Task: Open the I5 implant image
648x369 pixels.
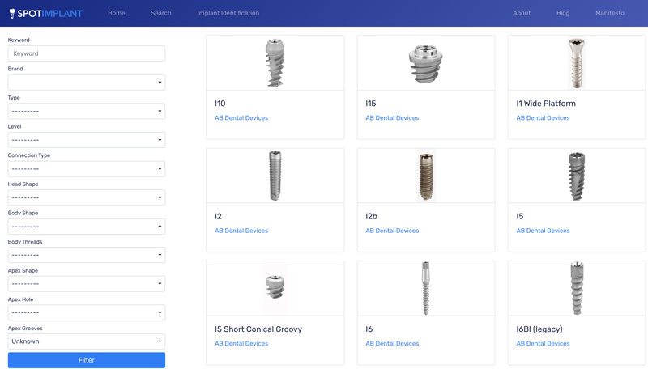Action: pyautogui.click(x=577, y=176)
